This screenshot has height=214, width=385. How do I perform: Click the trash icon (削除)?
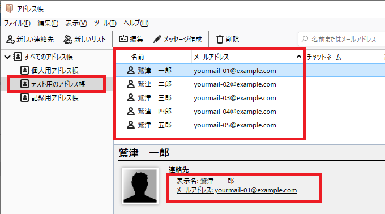(220, 39)
